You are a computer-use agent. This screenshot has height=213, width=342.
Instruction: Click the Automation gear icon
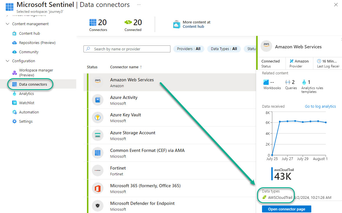point(14,112)
